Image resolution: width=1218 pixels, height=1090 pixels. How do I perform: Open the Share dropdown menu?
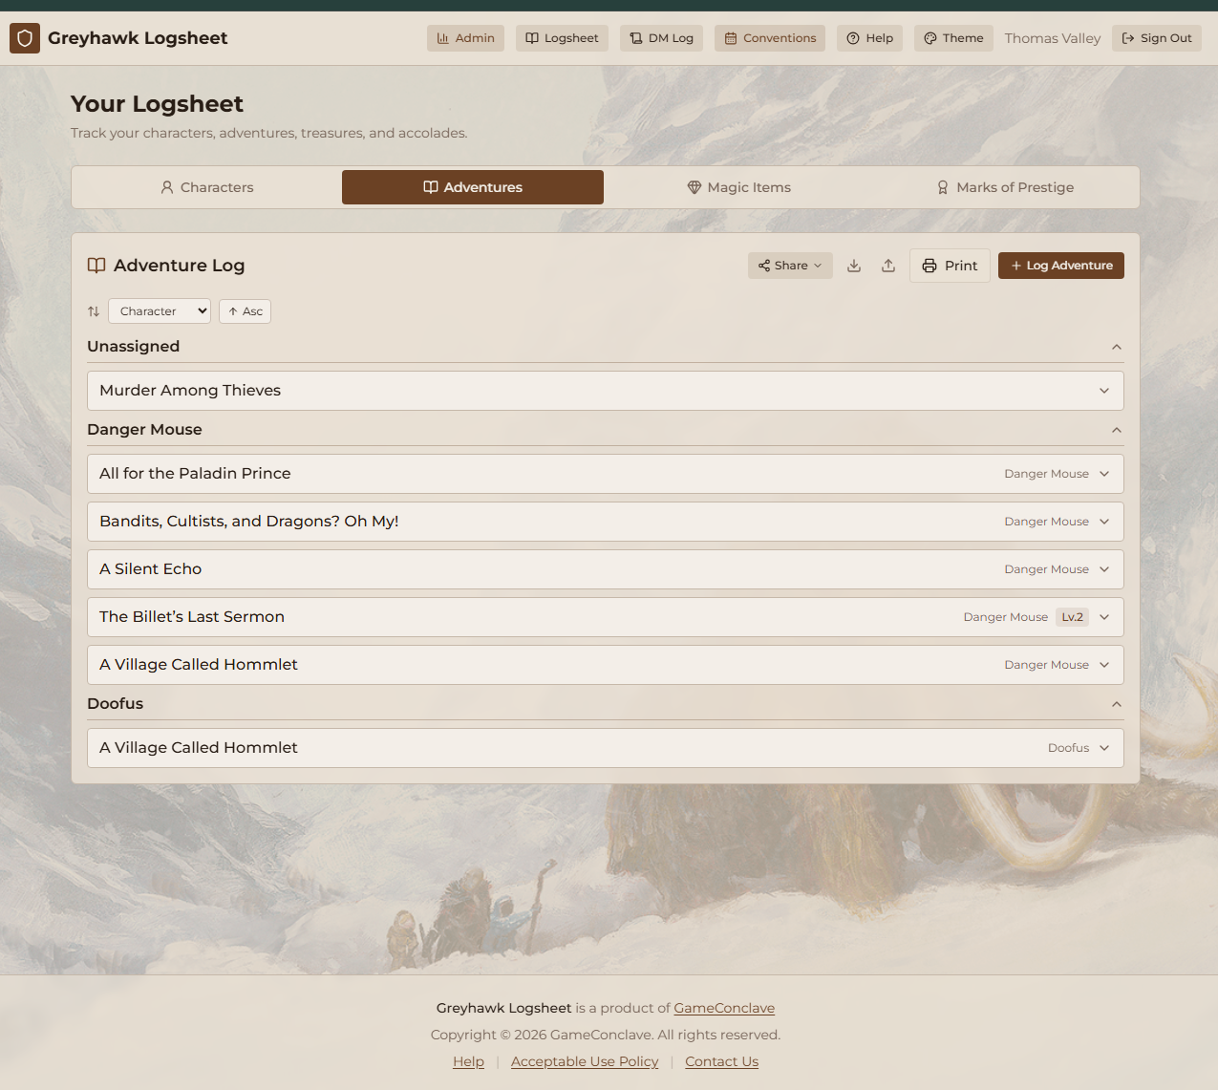(x=789, y=266)
